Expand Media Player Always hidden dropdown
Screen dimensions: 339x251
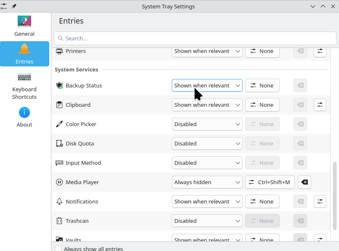(x=207, y=182)
